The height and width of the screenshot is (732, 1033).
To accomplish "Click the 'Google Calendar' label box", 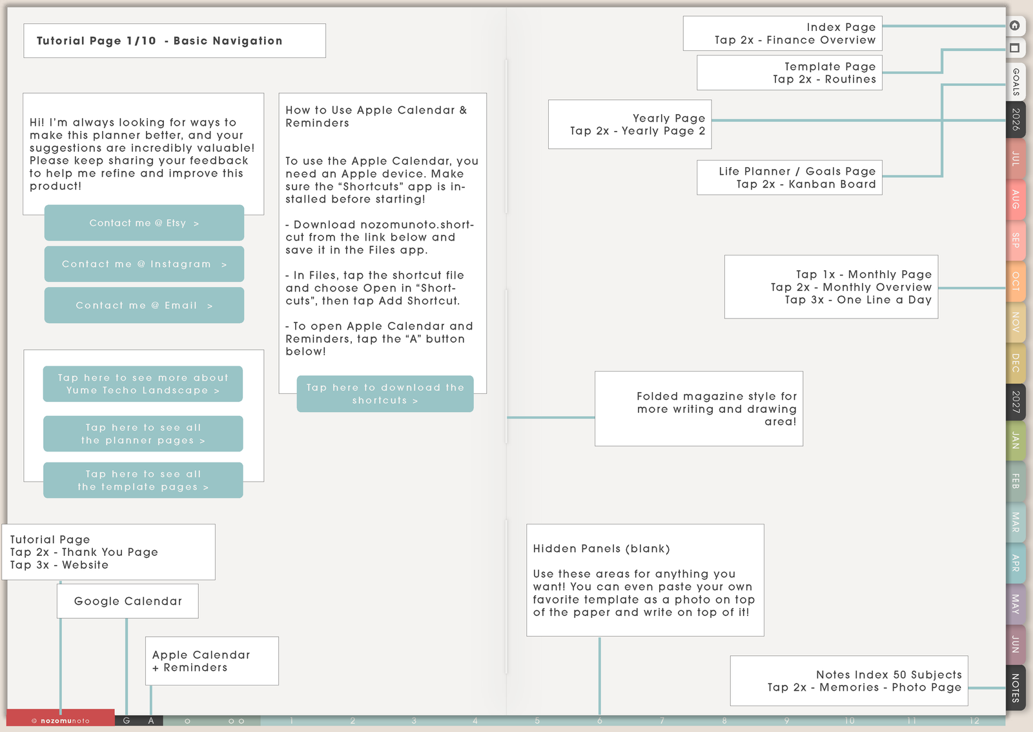I will pos(128,601).
